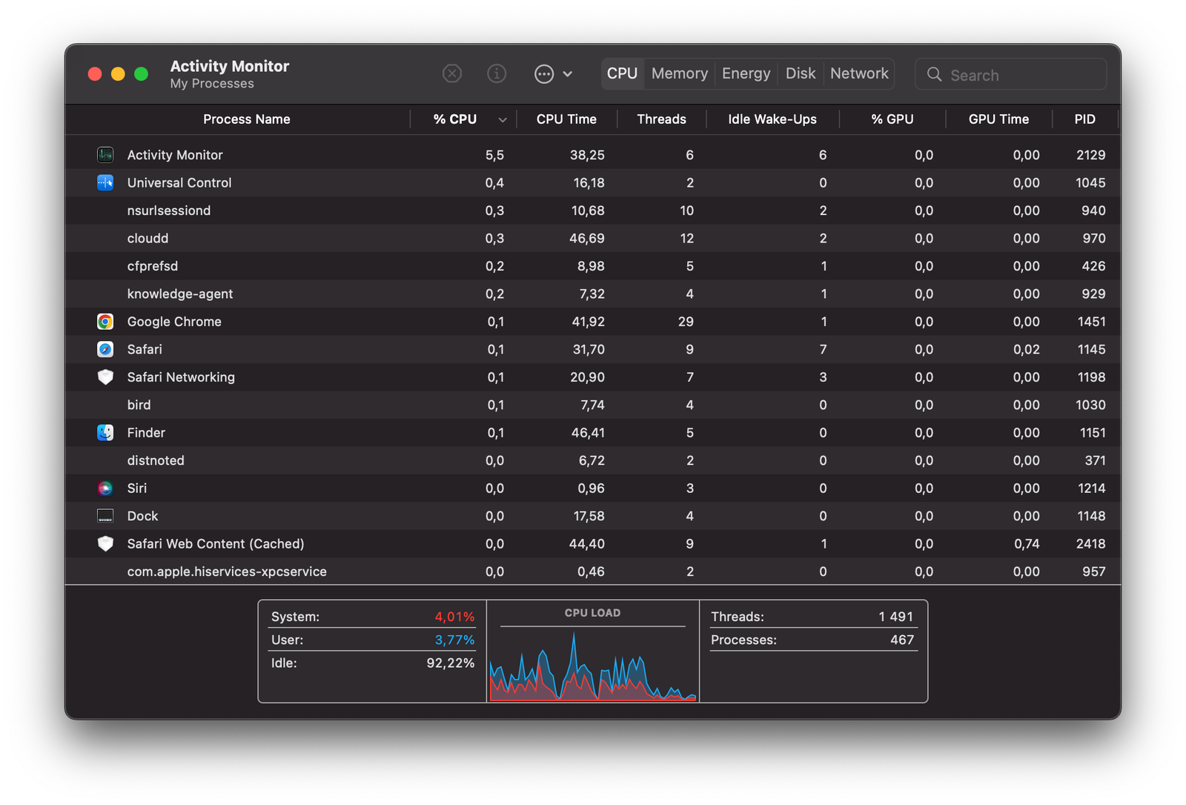Click PID 1451 in the Chrome row
The height and width of the screenshot is (805, 1186).
point(1091,322)
